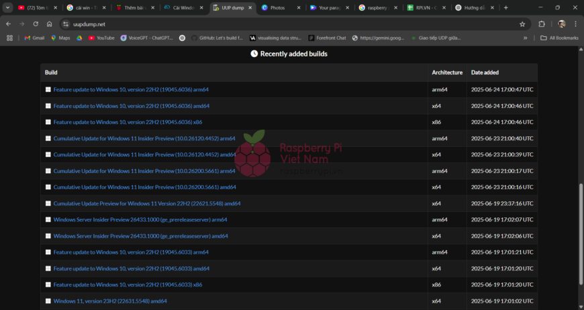Open Windows 10 22H2 (19045.6036) amd64 build
The width and height of the screenshot is (584, 310).
(x=131, y=106)
